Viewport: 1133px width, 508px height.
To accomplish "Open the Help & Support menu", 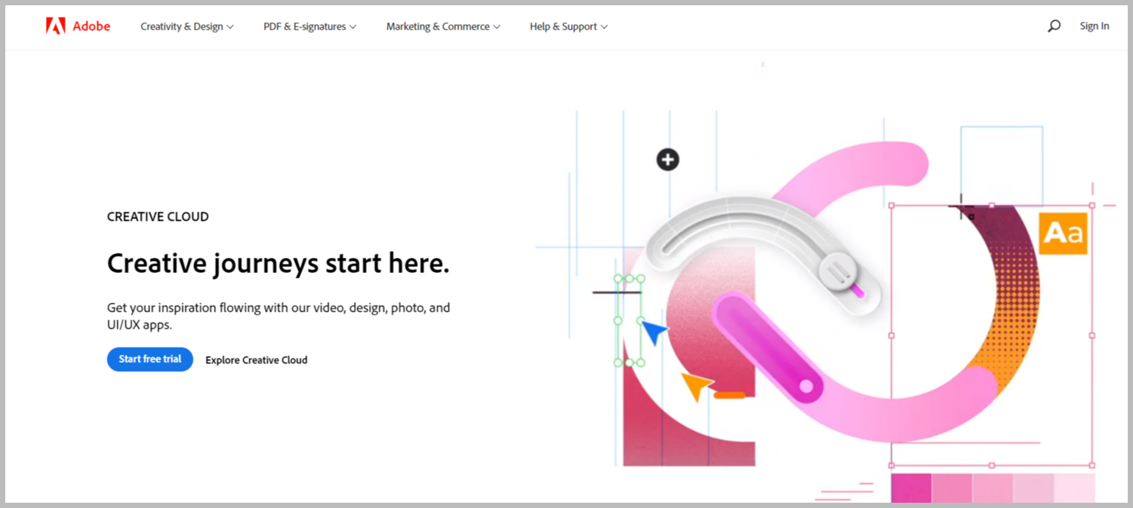I will pyautogui.click(x=568, y=26).
